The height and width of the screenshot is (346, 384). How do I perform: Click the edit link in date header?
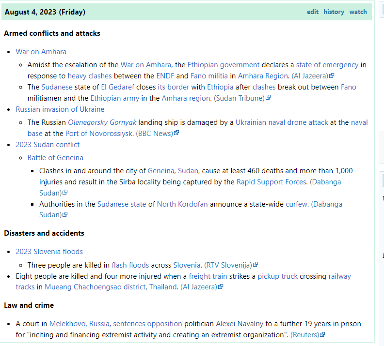(x=313, y=12)
